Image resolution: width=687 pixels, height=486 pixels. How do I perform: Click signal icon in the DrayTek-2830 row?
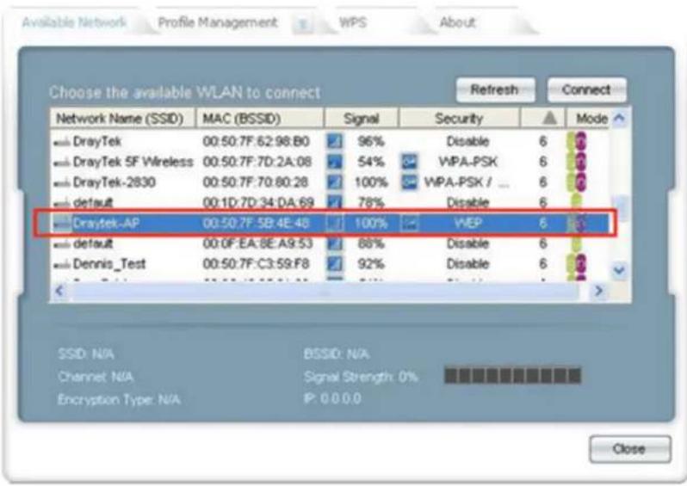(x=335, y=182)
